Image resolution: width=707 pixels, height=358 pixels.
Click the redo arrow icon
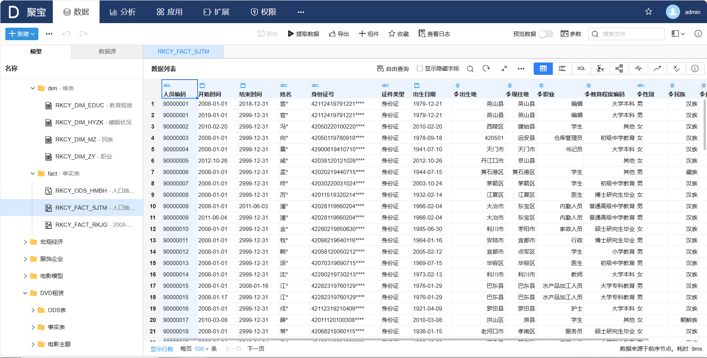point(84,34)
